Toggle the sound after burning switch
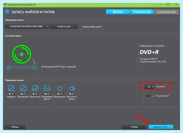This screenshot has height=133, width=183. [72, 94]
